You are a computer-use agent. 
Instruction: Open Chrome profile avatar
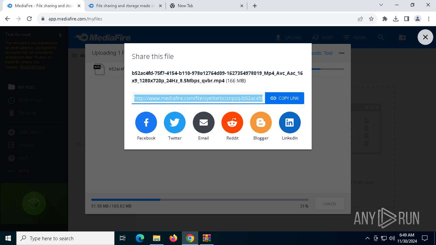[x=418, y=19]
